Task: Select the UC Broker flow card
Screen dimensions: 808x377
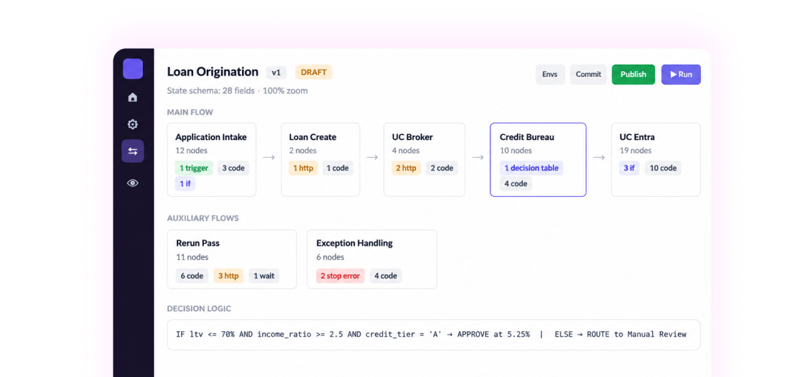Action: point(424,159)
